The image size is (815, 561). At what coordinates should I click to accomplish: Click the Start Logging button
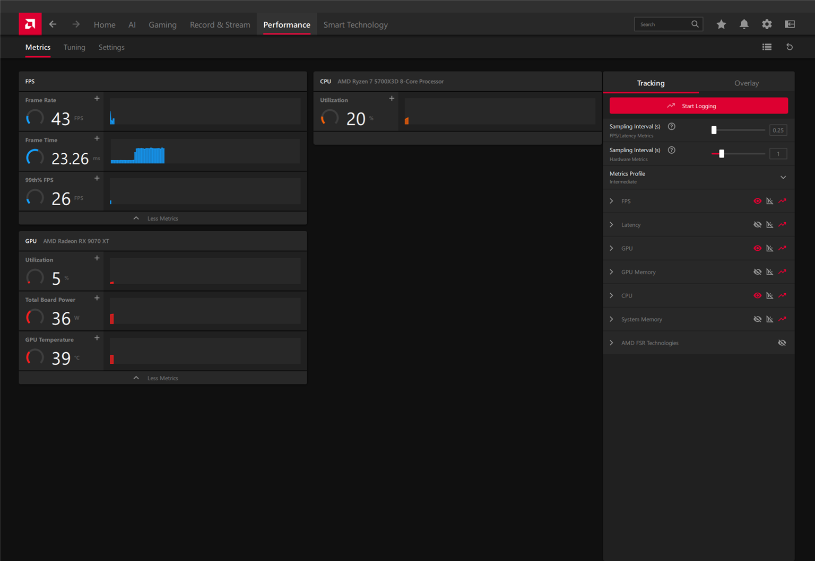[x=698, y=106]
